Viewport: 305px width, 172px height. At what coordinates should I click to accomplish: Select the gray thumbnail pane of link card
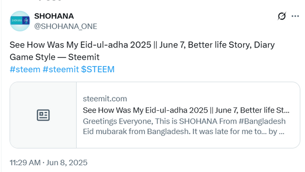click(43, 115)
